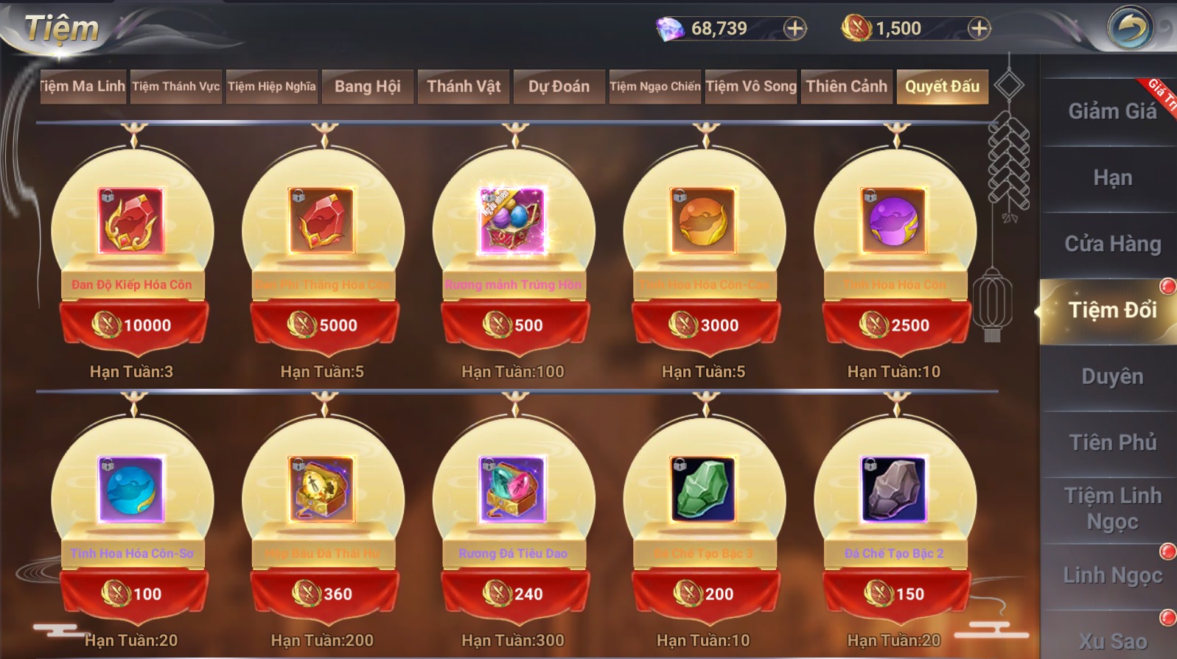Select the green stone Đá Chế Tạo Bậc 3
This screenshot has width=1177, height=659.
pos(703,490)
